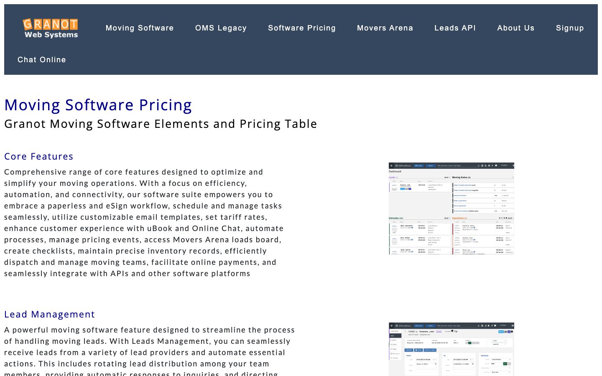The width and height of the screenshot is (602, 376).
Task: Click the paragraph starting "Comprehensive range of core features"
Action: (144, 223)
